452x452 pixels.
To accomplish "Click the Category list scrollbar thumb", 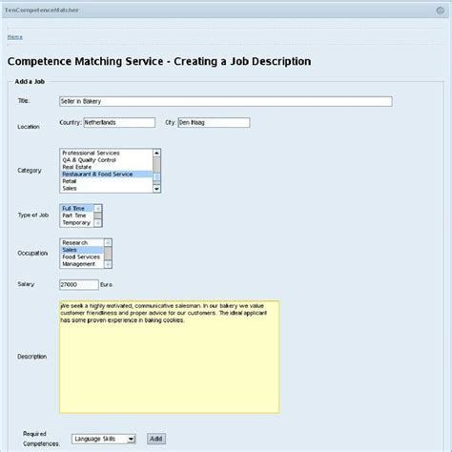I will coord(156,177).
